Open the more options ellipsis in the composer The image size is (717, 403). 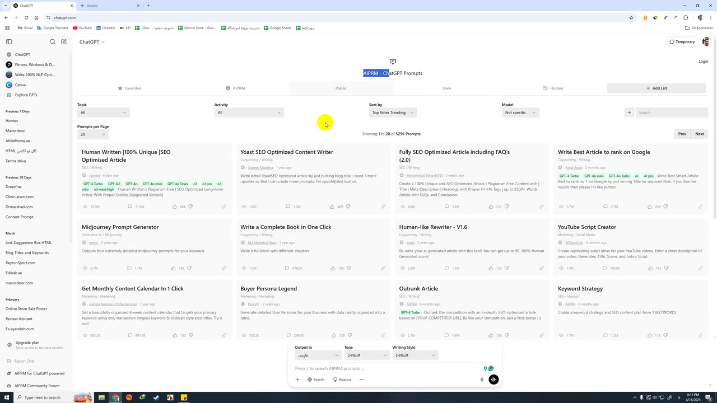click(x=362, y=379)
